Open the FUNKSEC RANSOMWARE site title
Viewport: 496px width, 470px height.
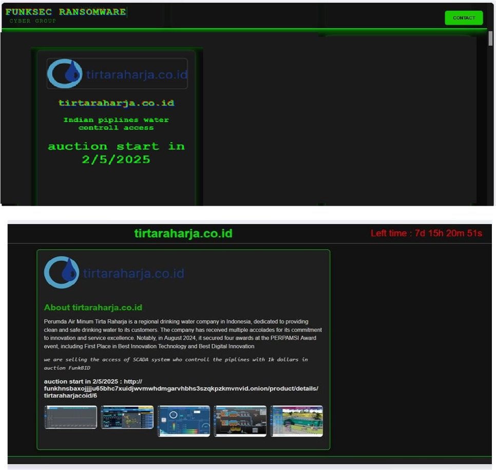66,12
